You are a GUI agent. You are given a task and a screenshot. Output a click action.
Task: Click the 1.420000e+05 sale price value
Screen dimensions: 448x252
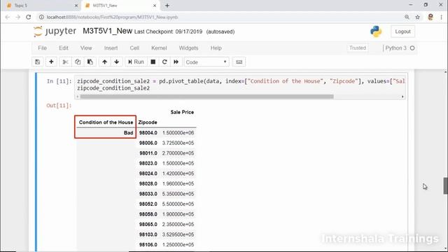tap(178, 174)
